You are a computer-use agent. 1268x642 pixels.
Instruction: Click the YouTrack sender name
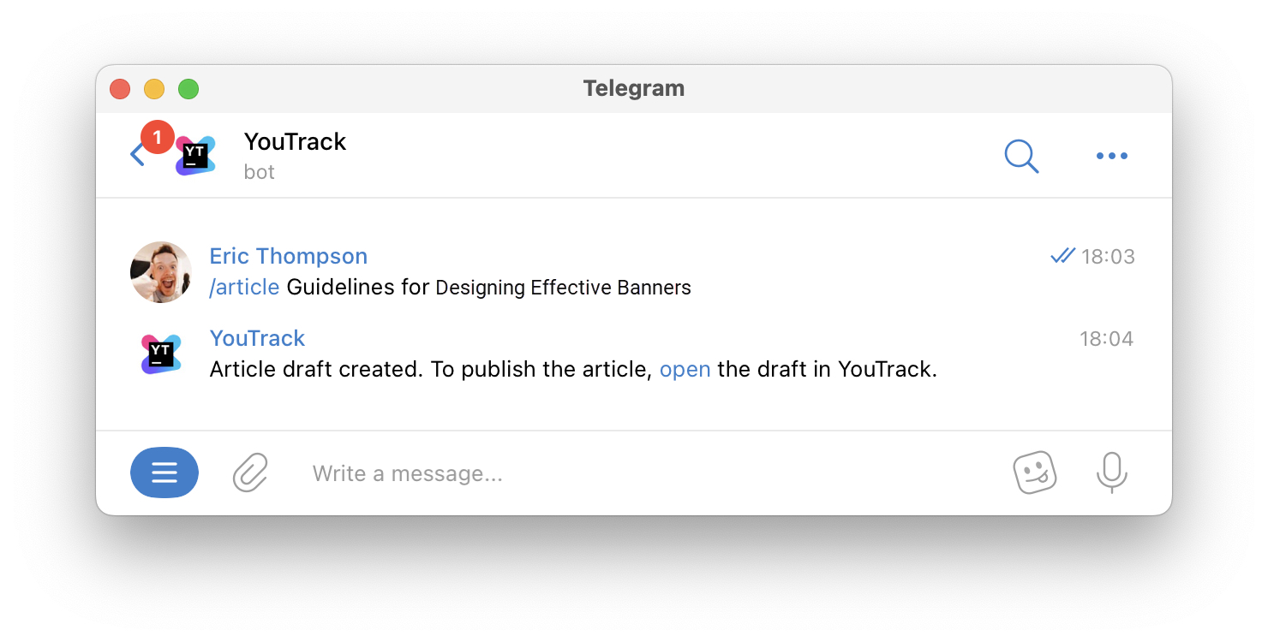257,338
